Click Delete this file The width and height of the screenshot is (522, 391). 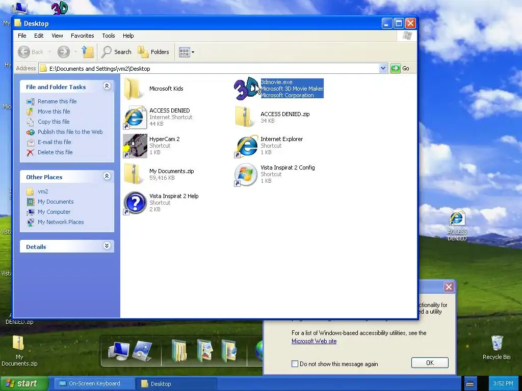click(49, 152)
